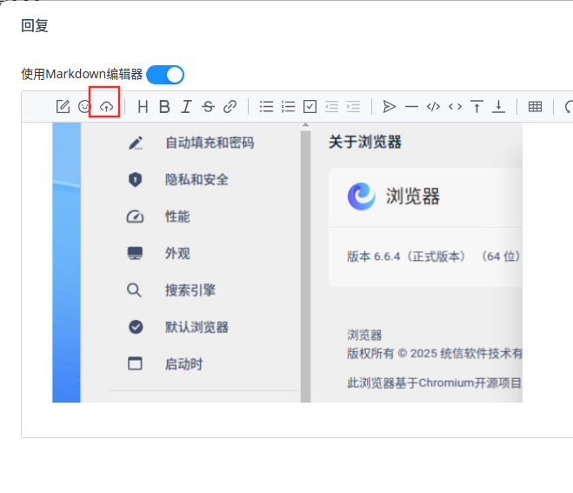Viewport: 573px width, 493px height.
Task: Click 隐私和安全 in the pasted image
Action: pyautogui.click(x=197, y=179)
